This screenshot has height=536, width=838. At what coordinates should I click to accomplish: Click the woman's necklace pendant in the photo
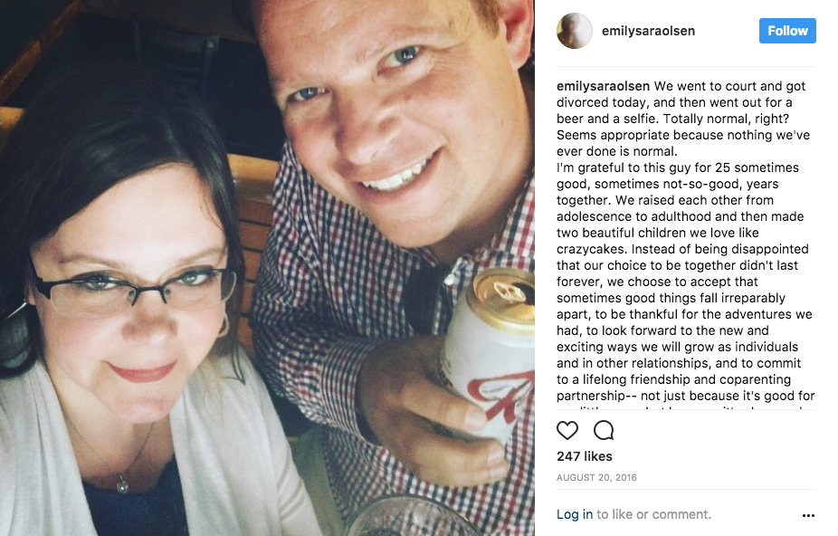[x=122, y=484]
